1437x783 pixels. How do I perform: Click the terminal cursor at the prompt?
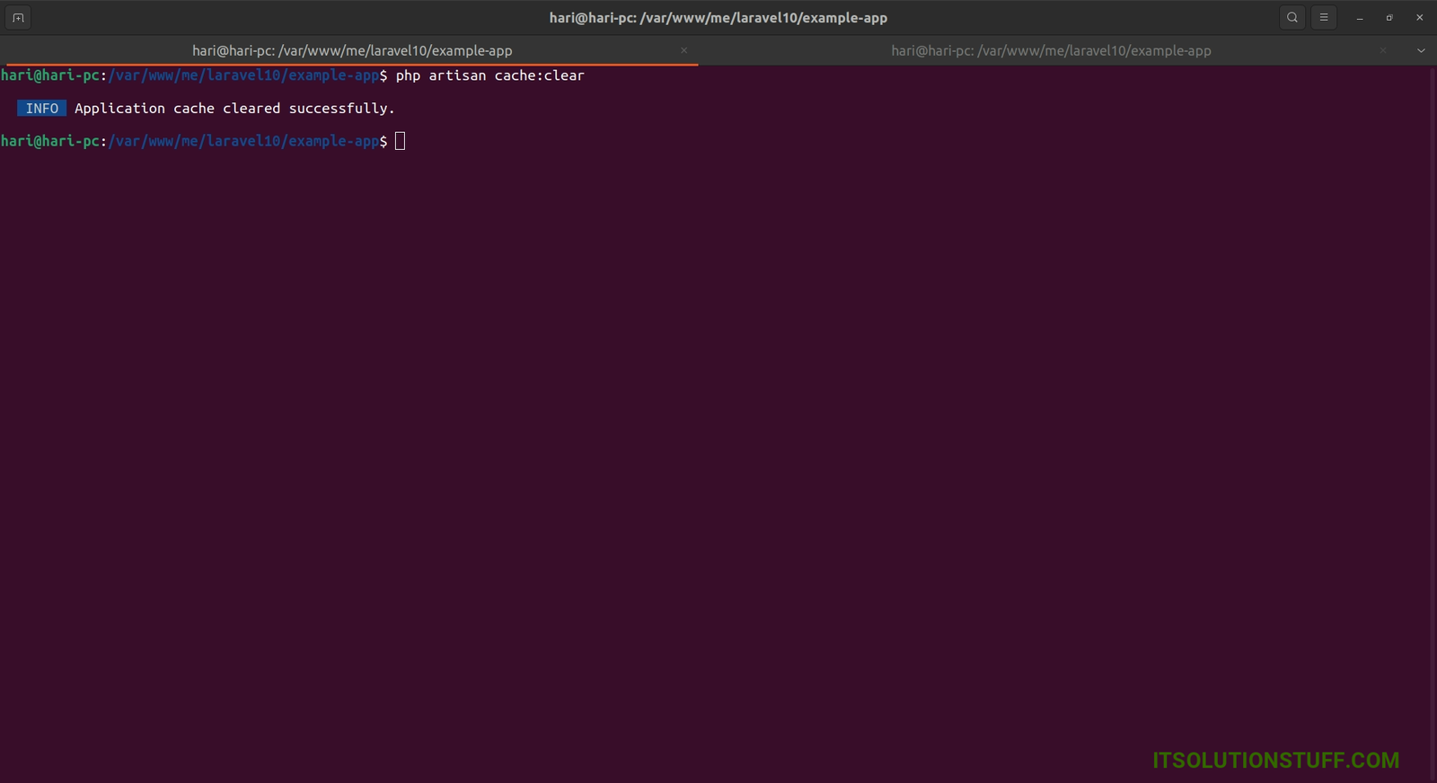[x=401, y=141]
